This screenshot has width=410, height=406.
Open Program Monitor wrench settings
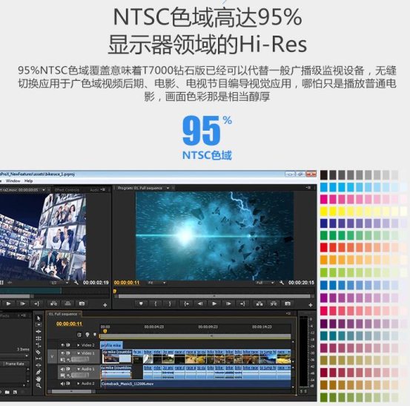point(282,283)
